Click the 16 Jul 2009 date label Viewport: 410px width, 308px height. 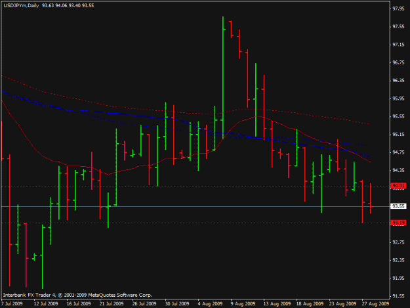[x=79, y=304]
